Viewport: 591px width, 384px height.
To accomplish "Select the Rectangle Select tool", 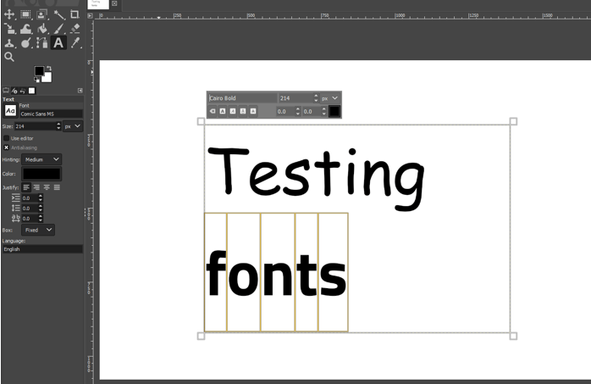I will (25, 14).
